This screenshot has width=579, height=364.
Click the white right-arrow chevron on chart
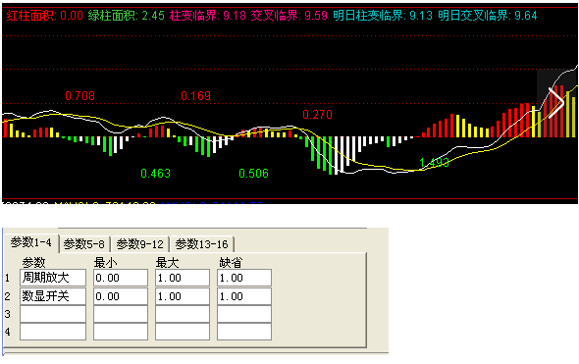pos(556,103)
